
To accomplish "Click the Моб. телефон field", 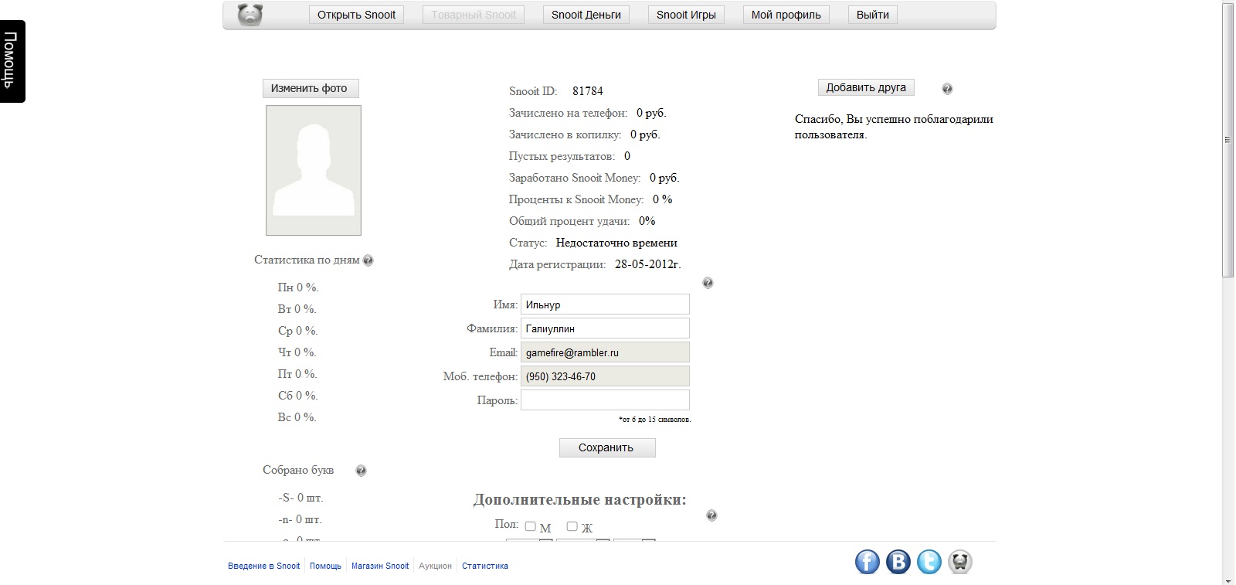I will pyautogui.click(x=605, y=376).
